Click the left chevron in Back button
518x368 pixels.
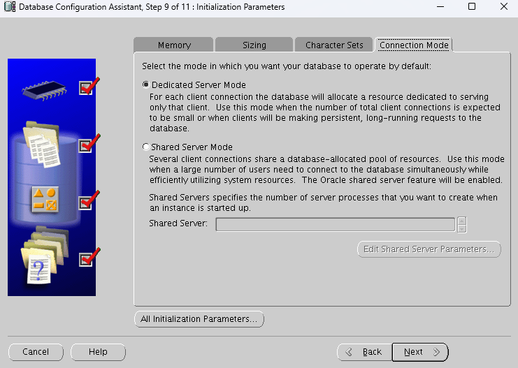tap(349, 352)
